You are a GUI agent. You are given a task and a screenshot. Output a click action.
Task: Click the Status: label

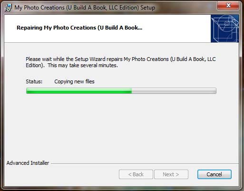click(x=34, y=81)
